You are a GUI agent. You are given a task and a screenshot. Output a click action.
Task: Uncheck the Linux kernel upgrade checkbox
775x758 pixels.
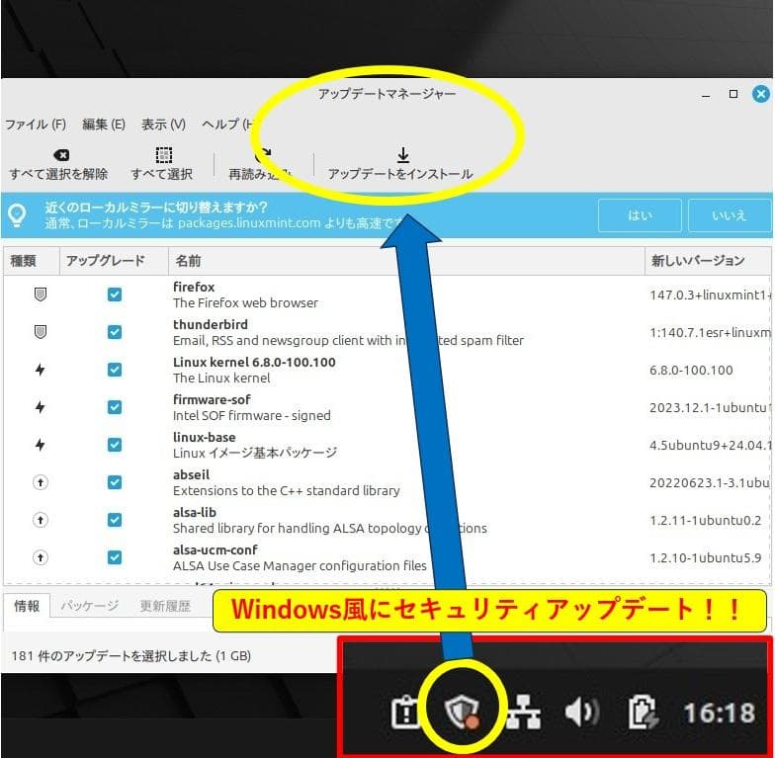pos(115,370)
